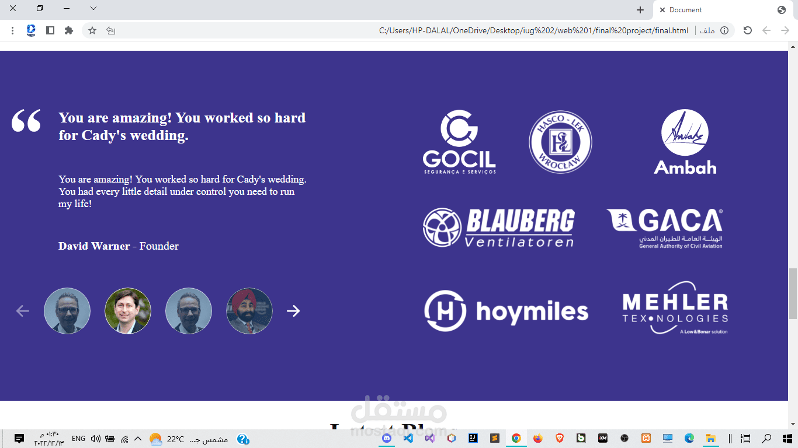Screen dimensions: 798x448
Task: Open Visual Studio from taskbar
Action: pyautogui.click(x=429, y=438)
